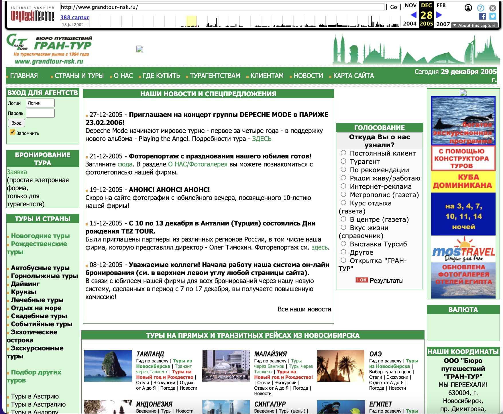Select the Рядом живу/работаю radio option
This screenshot has width=503, height=414.
[x=343, y=178]
